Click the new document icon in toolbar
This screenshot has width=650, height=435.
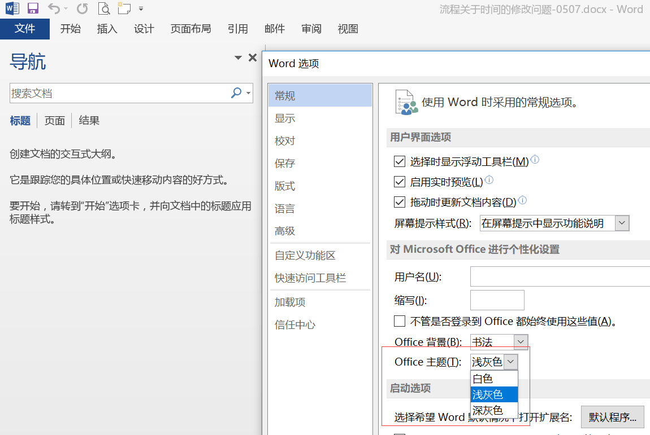tap(124, 8)
